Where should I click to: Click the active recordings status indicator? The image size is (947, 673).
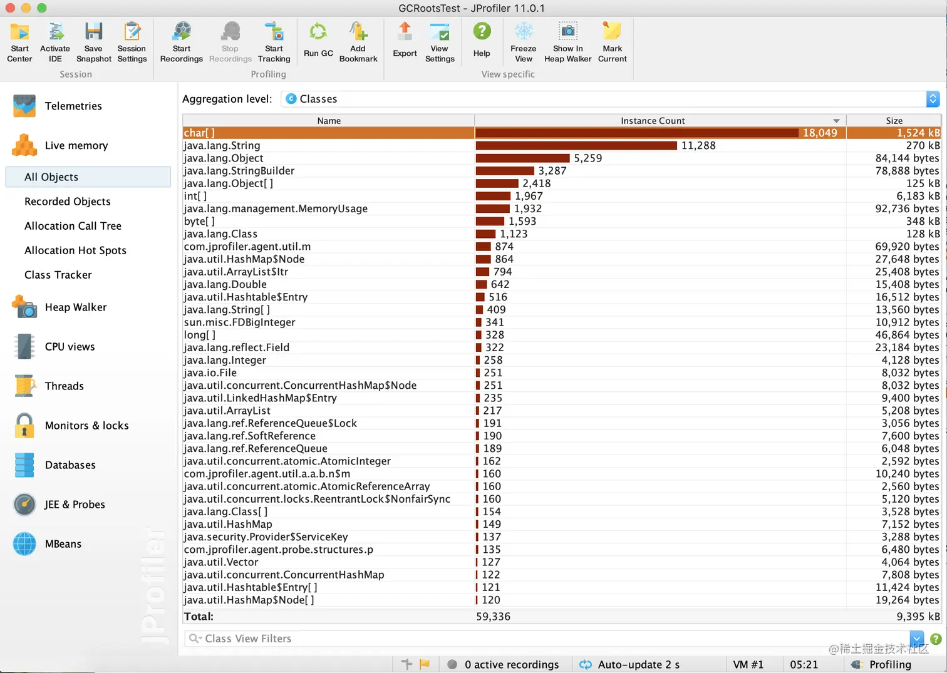(x=503, y=664)
